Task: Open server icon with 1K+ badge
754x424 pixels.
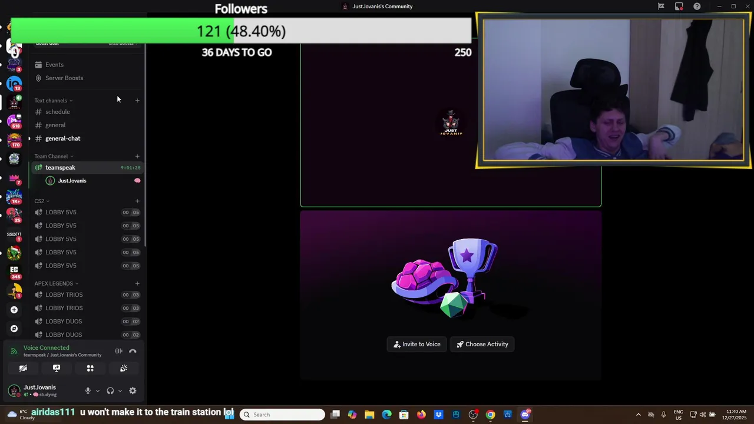Action: 14,197
